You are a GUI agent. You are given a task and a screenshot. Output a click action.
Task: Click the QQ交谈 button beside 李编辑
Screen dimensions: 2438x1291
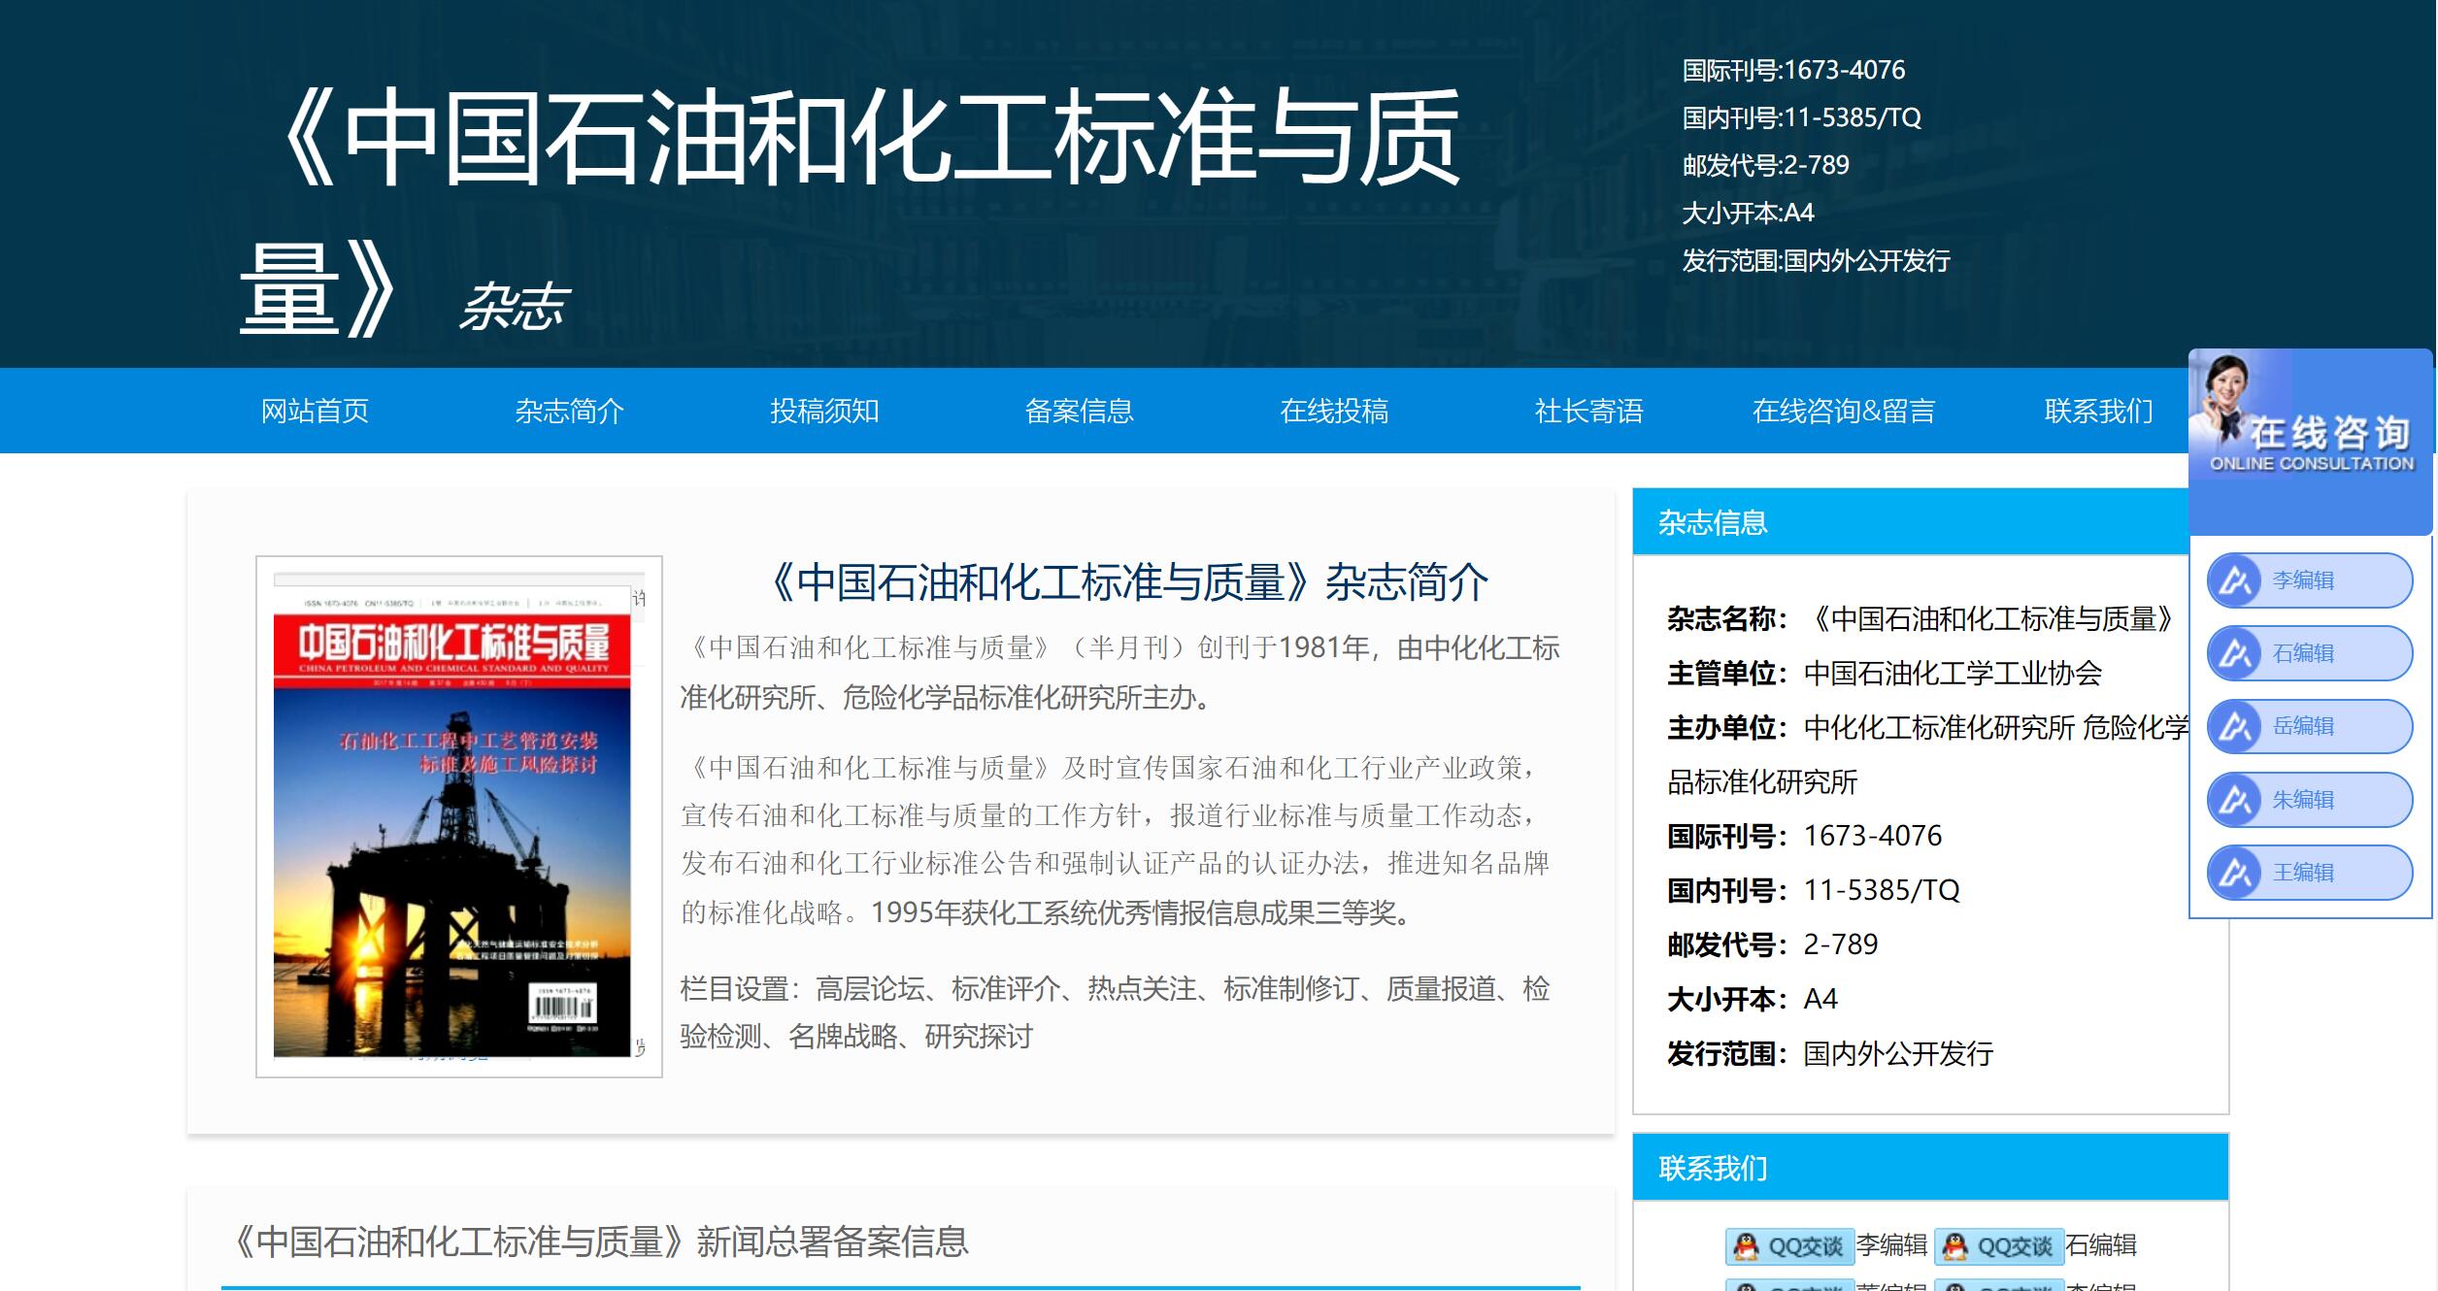point(1789,1245)
